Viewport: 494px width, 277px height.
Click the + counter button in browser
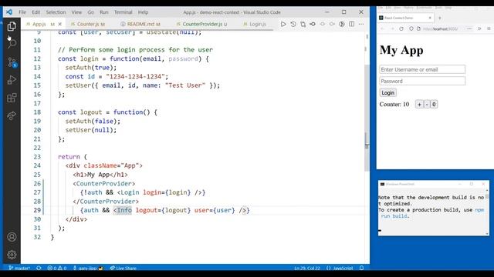419,105
